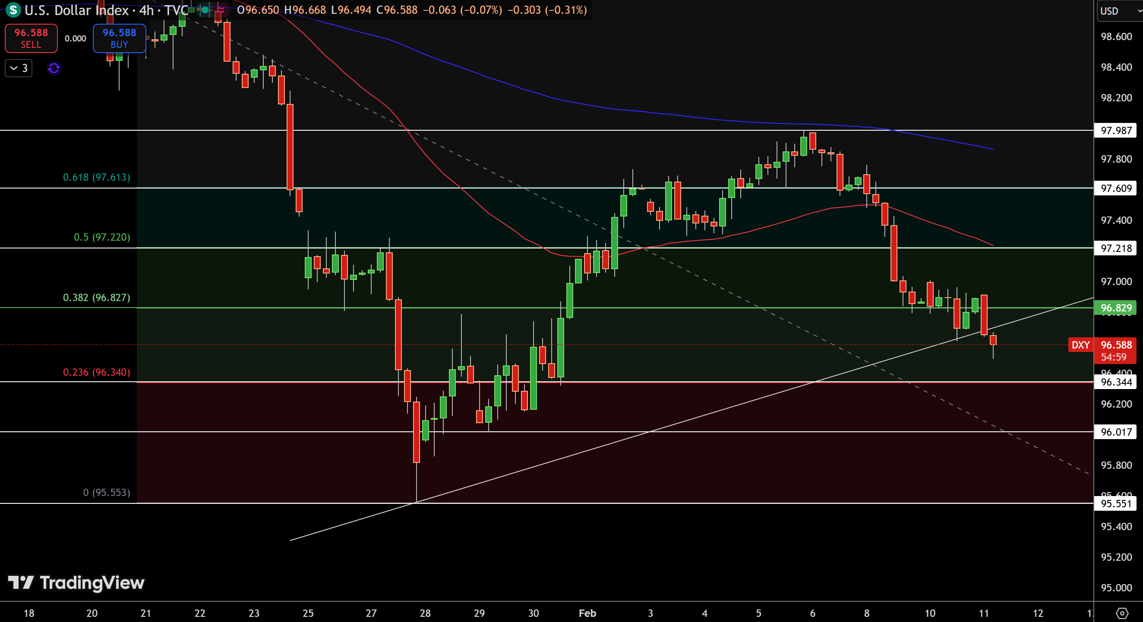
Task: Click the 97.987 price axis label
Action: coord(1115,130)
